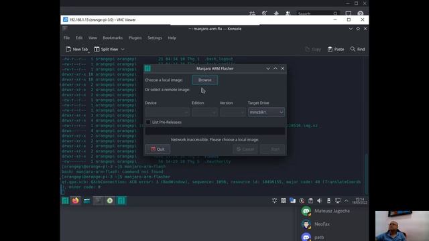Click Browse to choose a local image
This screenshot has width=429, height=241.
point(204,80)
